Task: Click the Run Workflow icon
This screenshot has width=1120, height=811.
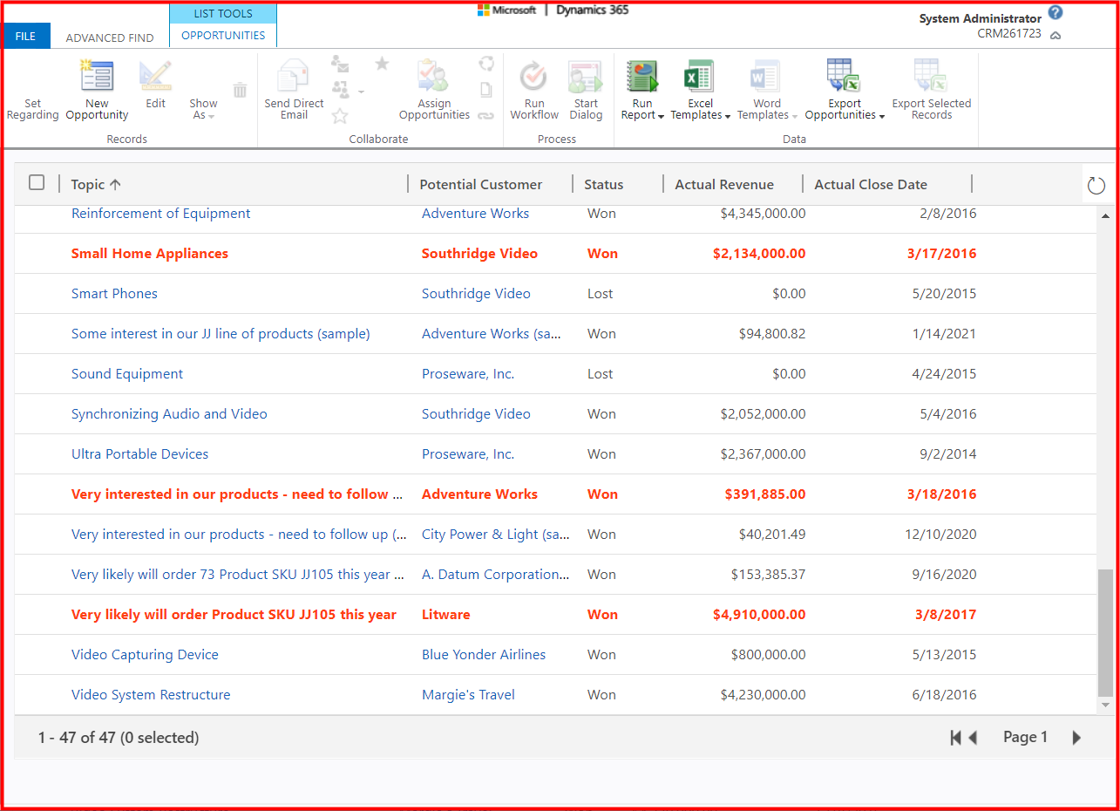Action: pyautogui.click(x=533, y=76)
